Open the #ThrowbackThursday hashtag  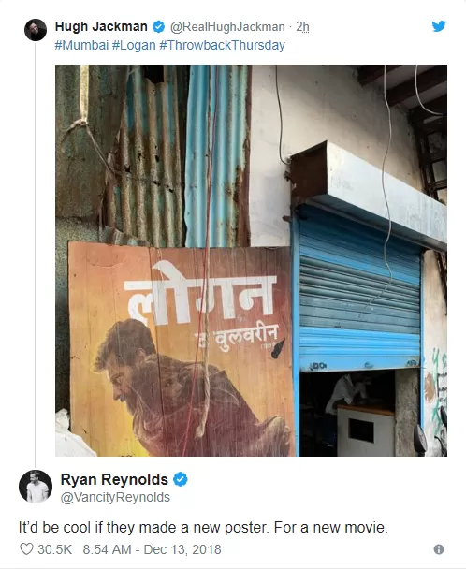coord(222,45)
